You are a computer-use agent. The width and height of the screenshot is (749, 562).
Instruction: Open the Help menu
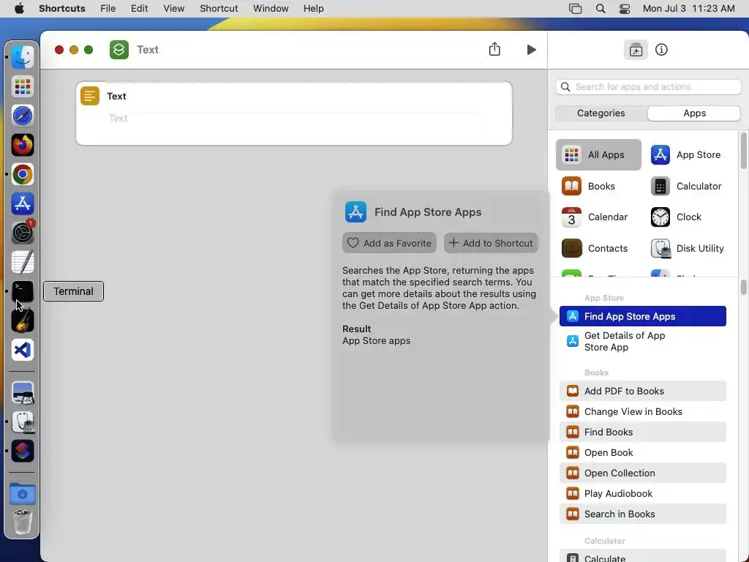tap(313, 9)
